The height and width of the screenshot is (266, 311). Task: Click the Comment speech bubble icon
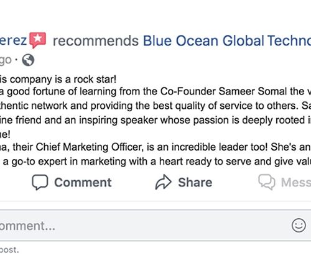coord(40,182)
